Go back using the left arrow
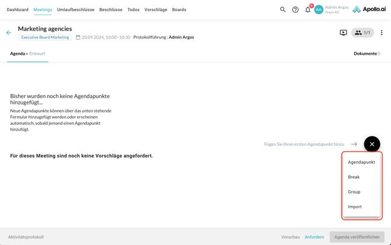 coord(9,33)
